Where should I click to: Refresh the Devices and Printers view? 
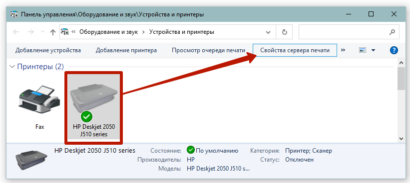tap(285, 32)
